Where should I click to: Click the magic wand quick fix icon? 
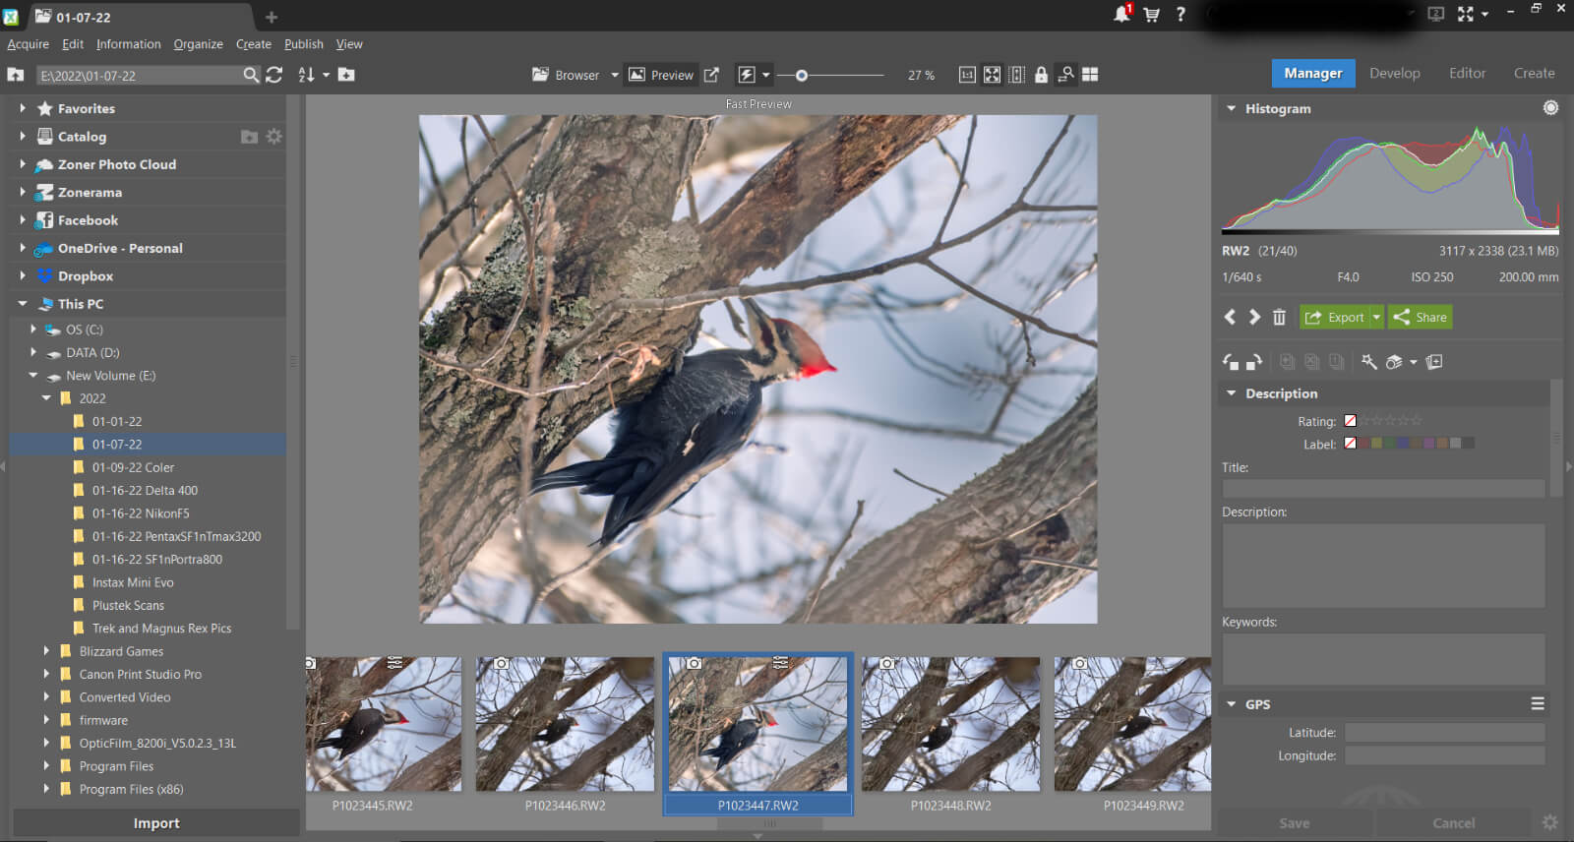[x=1368, y=362]
